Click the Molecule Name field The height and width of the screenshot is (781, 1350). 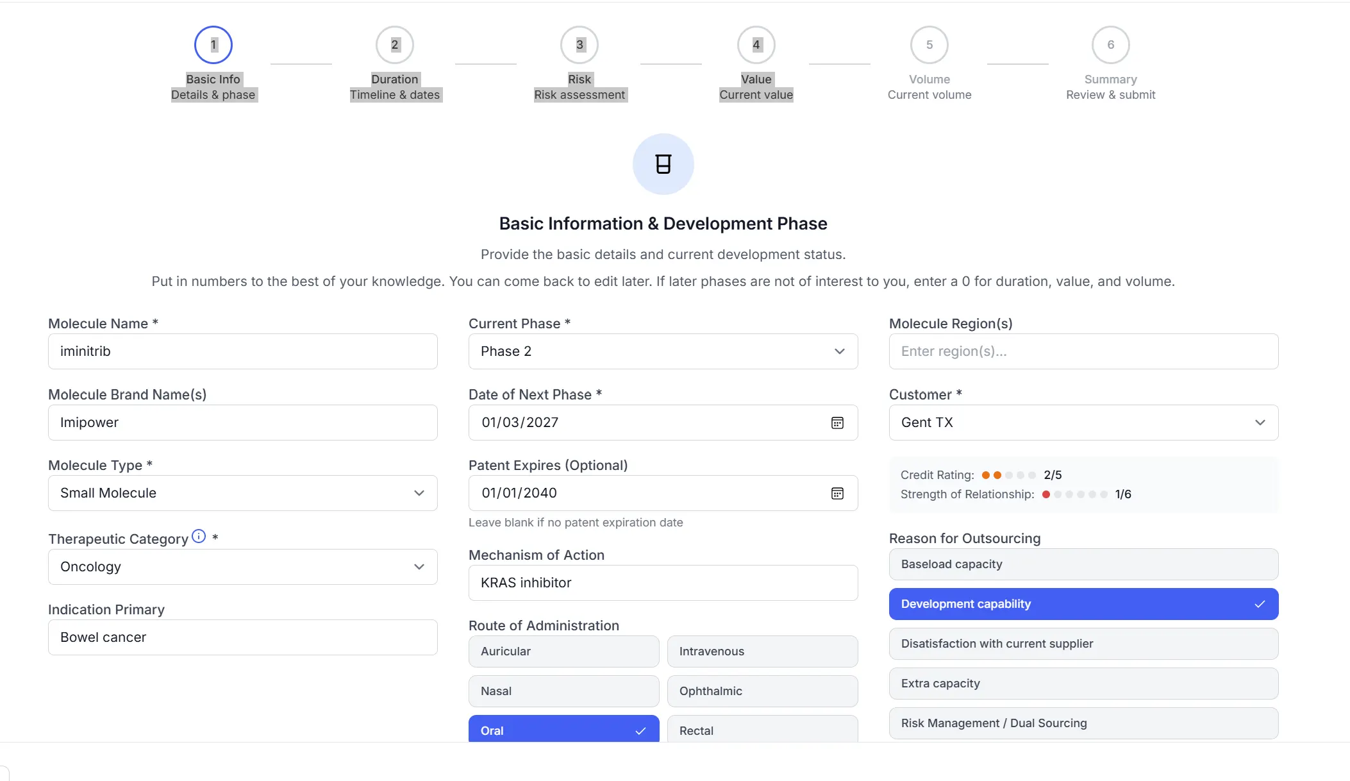tap(243, 351)
